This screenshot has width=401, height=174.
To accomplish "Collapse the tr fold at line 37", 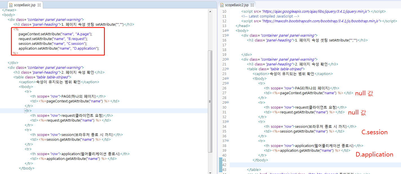I will tap(228, 141).
